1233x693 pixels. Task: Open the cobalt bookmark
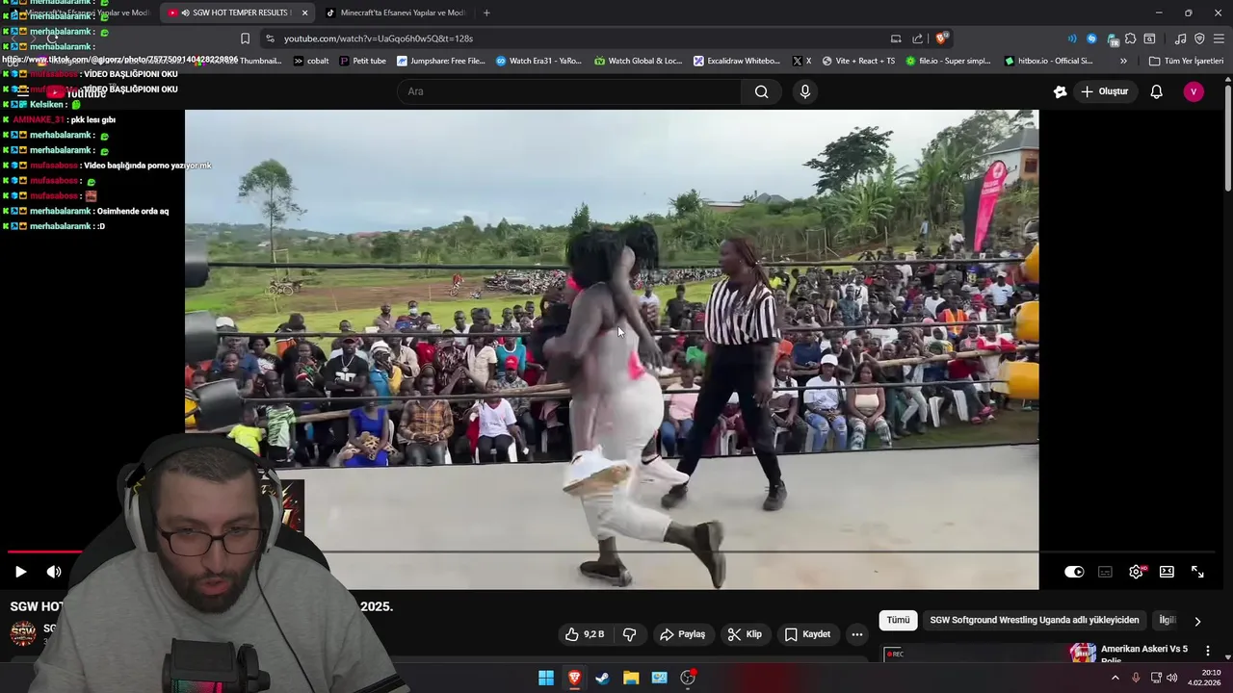click(x=311, y=61)
